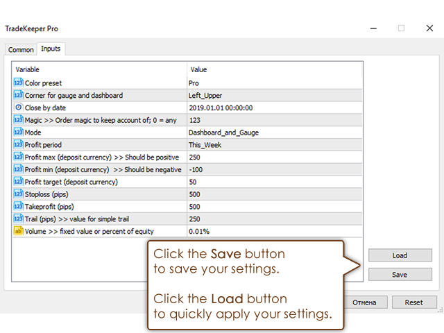444x333 pixels.
Task: Click the 'ab' string icon beside Volume
Action: 19,231
